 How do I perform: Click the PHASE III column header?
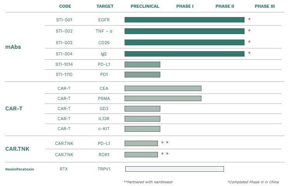click(264, 6)
